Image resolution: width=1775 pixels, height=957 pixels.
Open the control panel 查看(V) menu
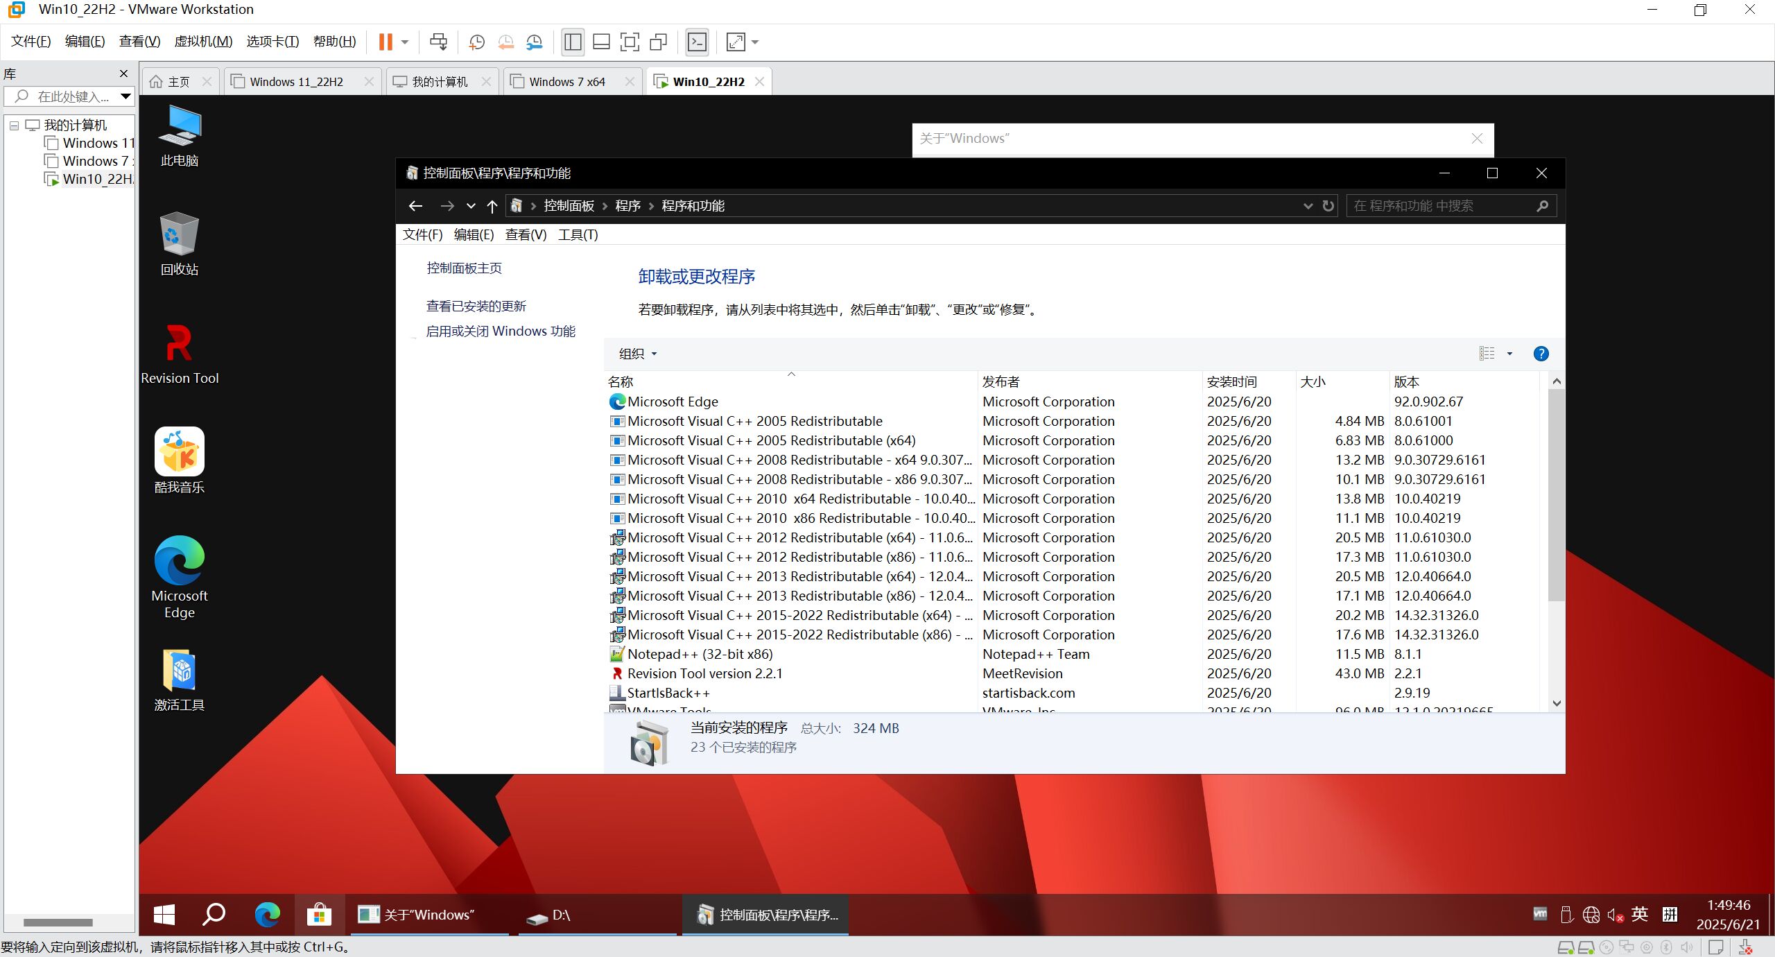click(526, 234)
